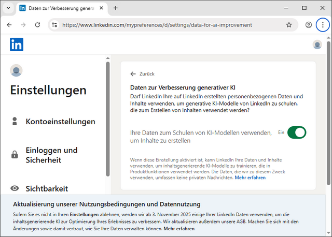Bookmark this page with the star icon
332x237 pixels.
pos(289,25)
